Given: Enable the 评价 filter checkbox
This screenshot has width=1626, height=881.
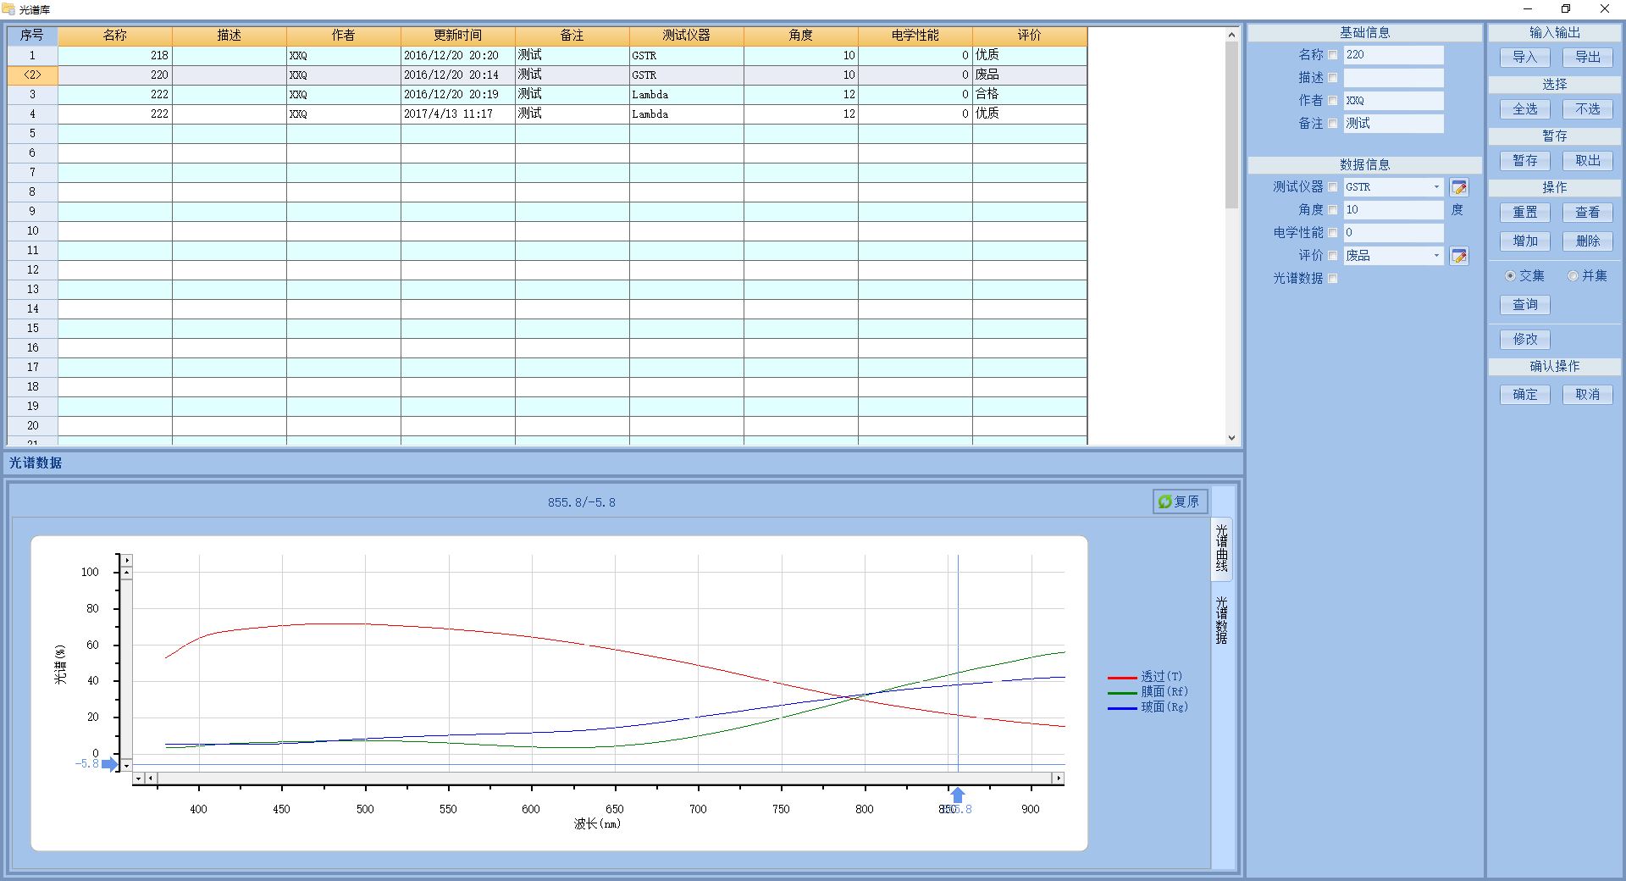Looking at the screenshot, I should coord(1333,256).
